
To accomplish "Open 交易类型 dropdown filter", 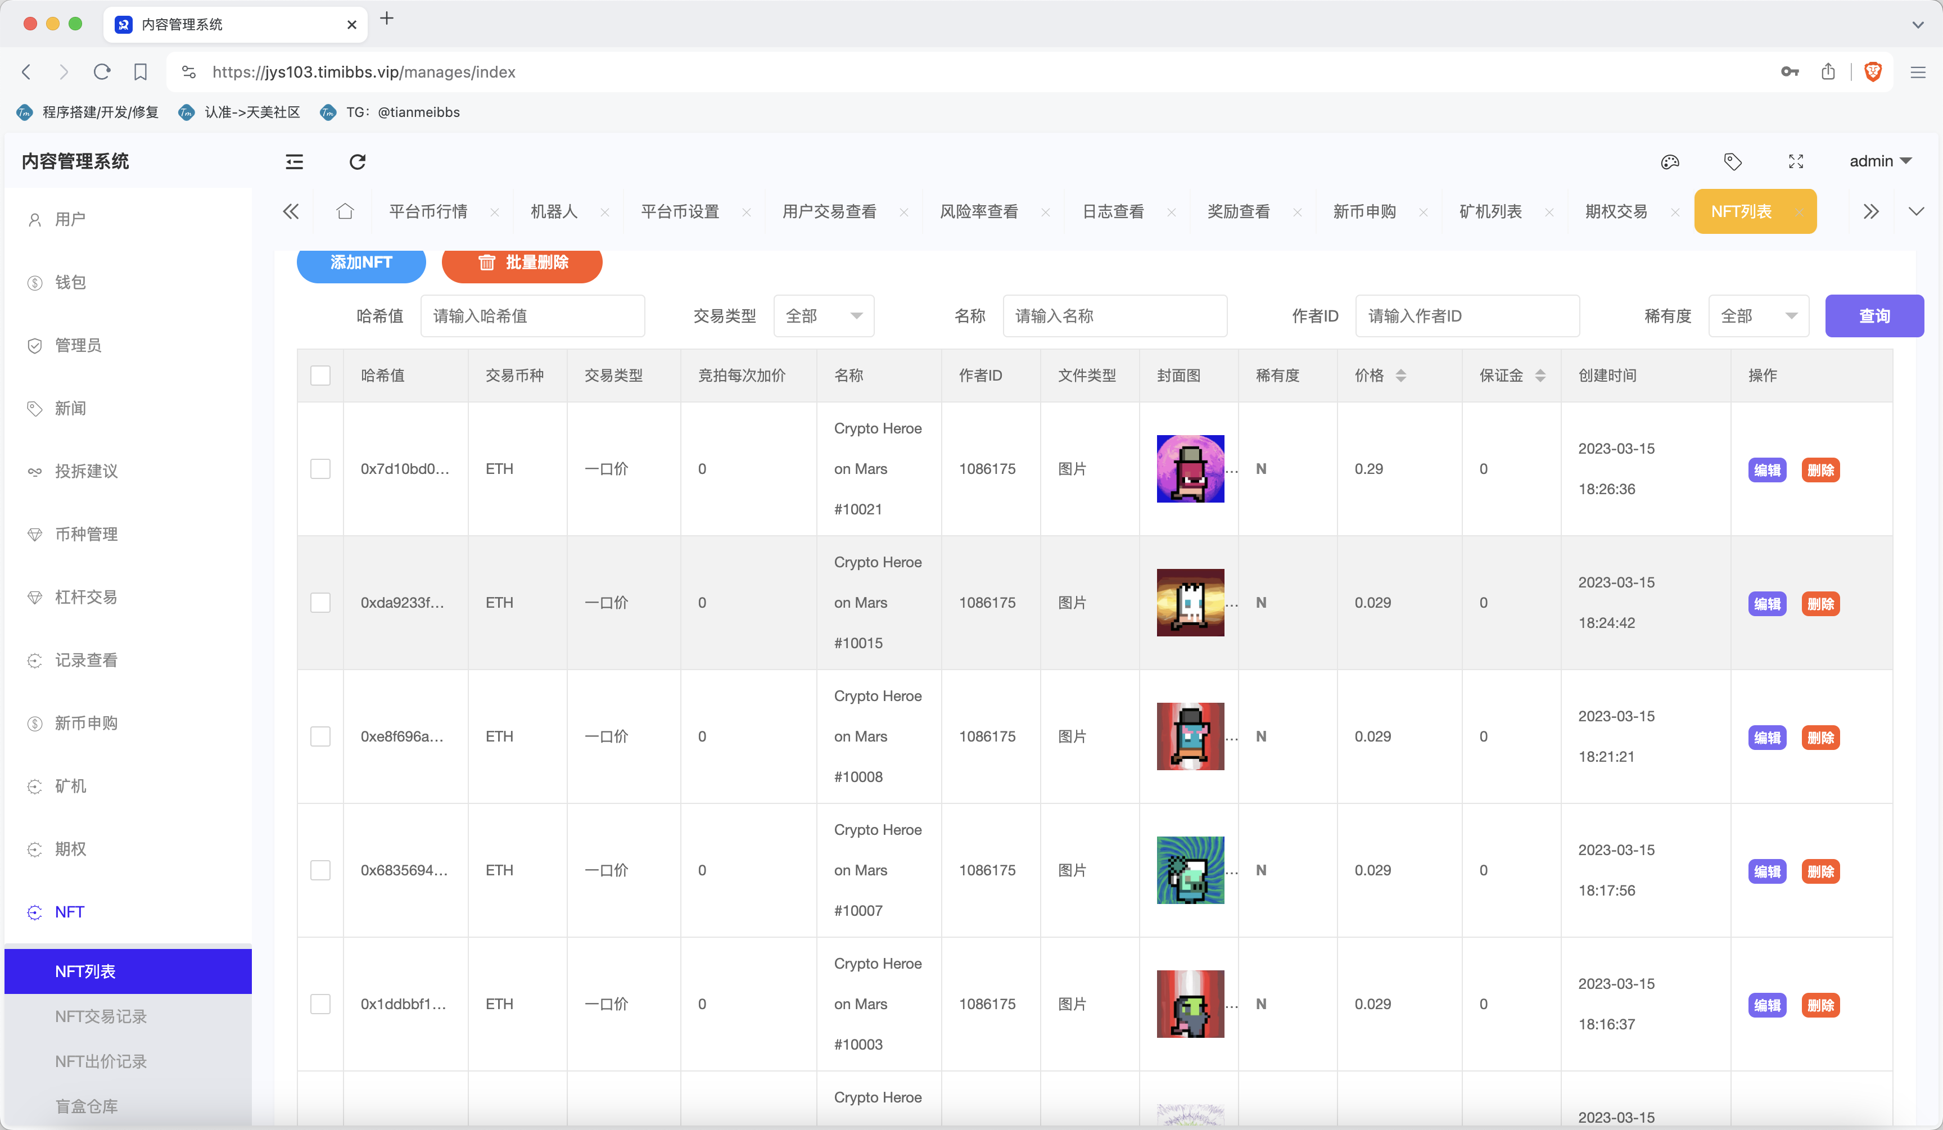I will point(824,316).
